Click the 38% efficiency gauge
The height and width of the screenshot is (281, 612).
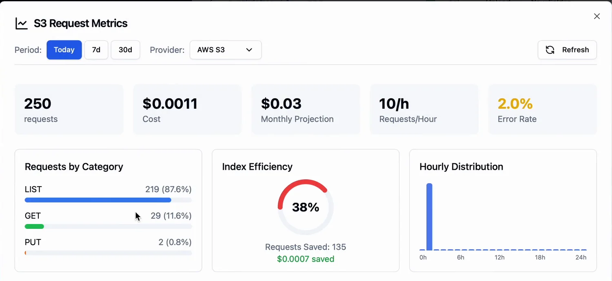coord(306,207)
